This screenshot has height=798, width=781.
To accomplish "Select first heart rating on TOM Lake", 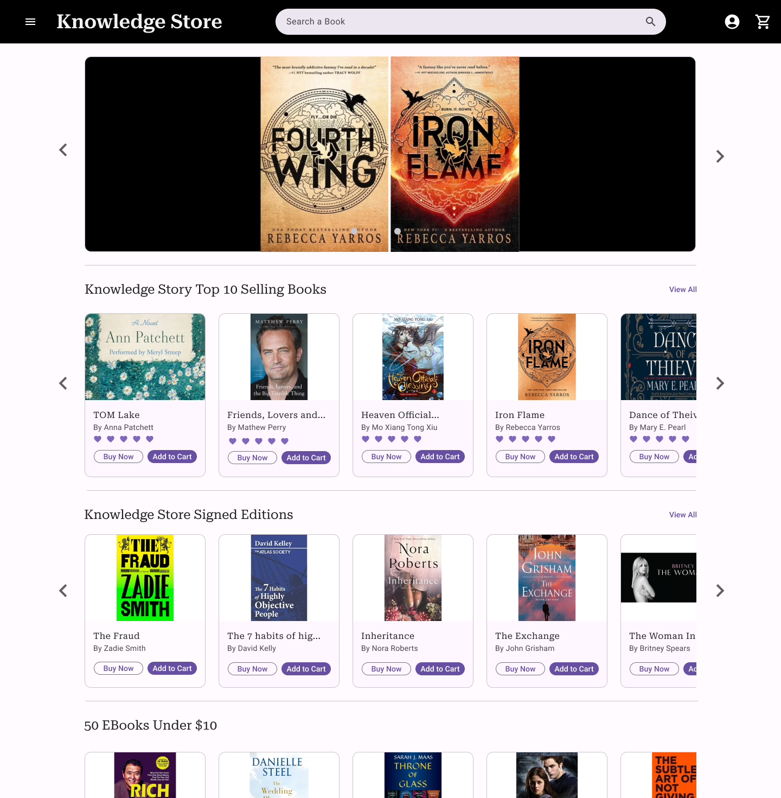I will (x=98, y=439).
